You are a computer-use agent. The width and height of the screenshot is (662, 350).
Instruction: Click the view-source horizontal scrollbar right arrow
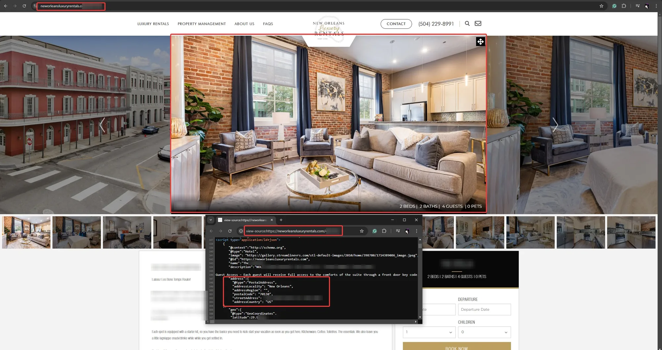416,322
